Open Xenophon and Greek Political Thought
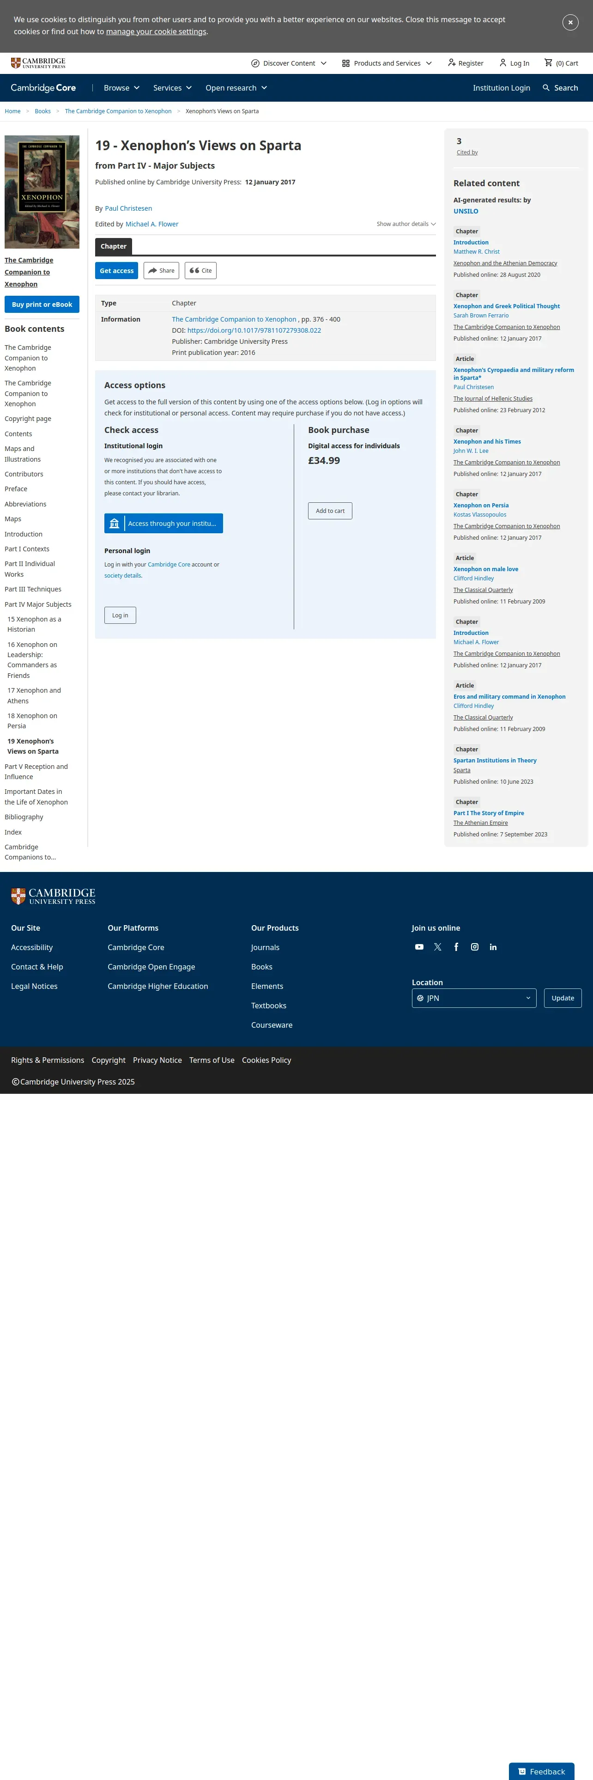The height and width of the screenshot is (1780, 593). 507,306
